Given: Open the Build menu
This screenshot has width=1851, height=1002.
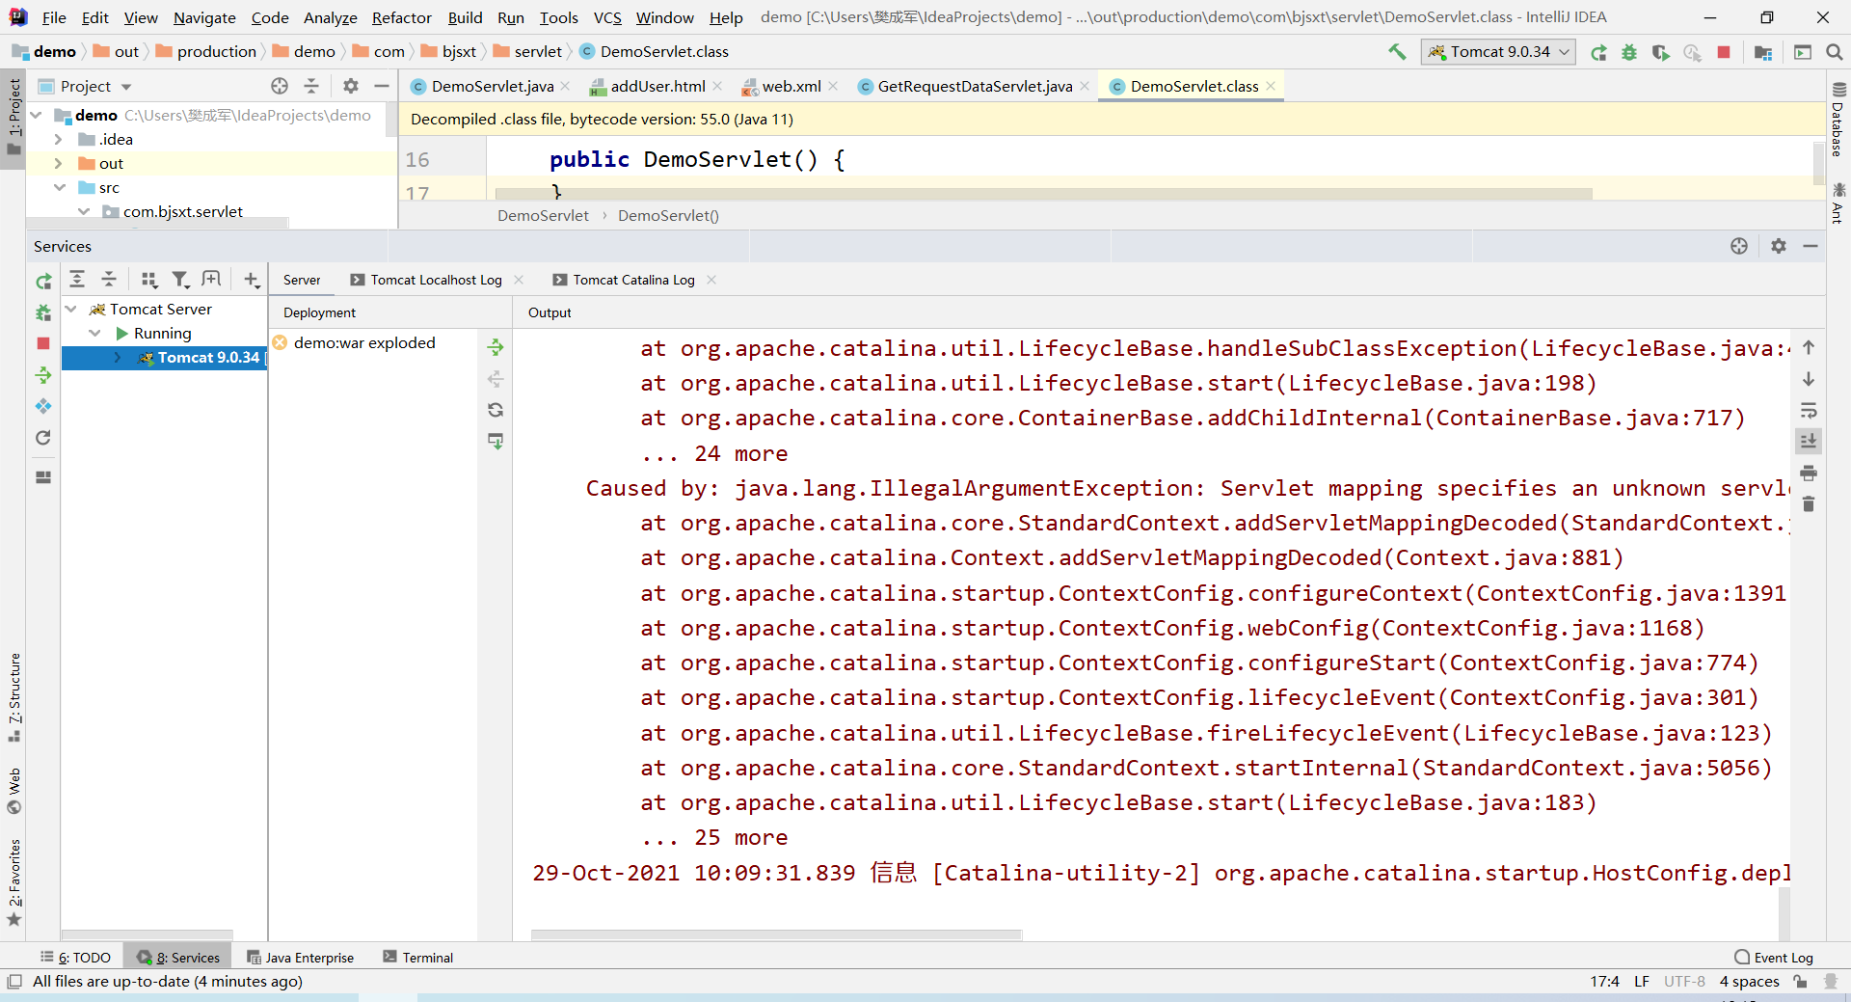Looking at the screenshot, I should coord(465,17).
